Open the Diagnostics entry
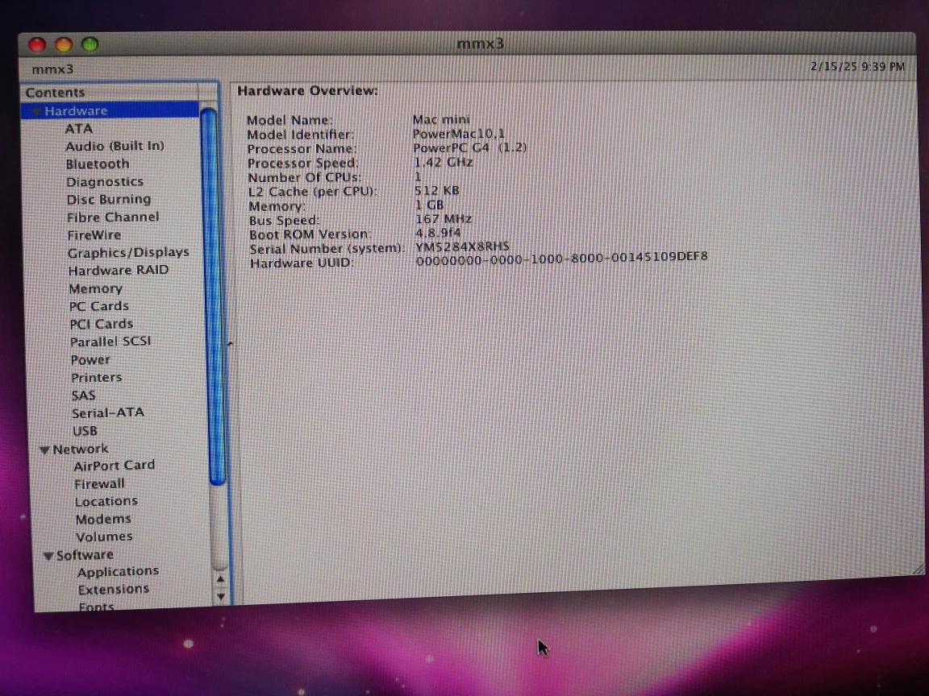 click(105, 182)
